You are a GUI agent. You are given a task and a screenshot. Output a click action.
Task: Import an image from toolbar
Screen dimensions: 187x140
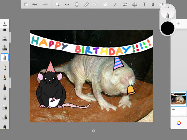(125, 4)
